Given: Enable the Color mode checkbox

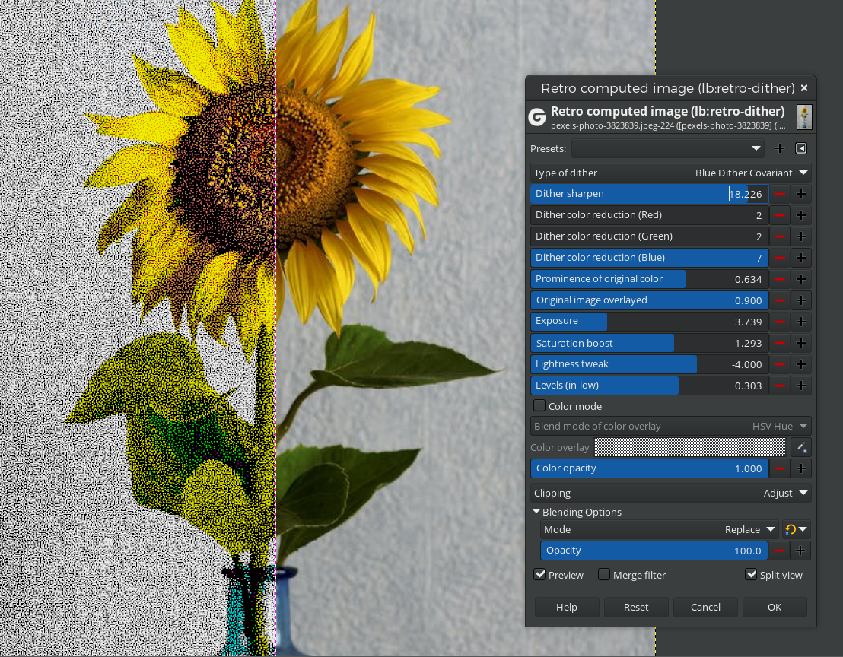Looking at the screenshot, I should (539, 406).
